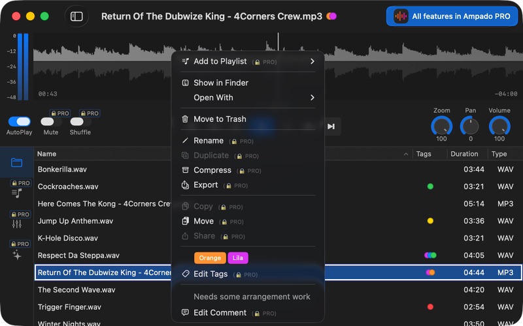Expand the Open With submenu arrow
Image resolution: width=523 pixels, height=326 pixels.
(x=312, y=97)
